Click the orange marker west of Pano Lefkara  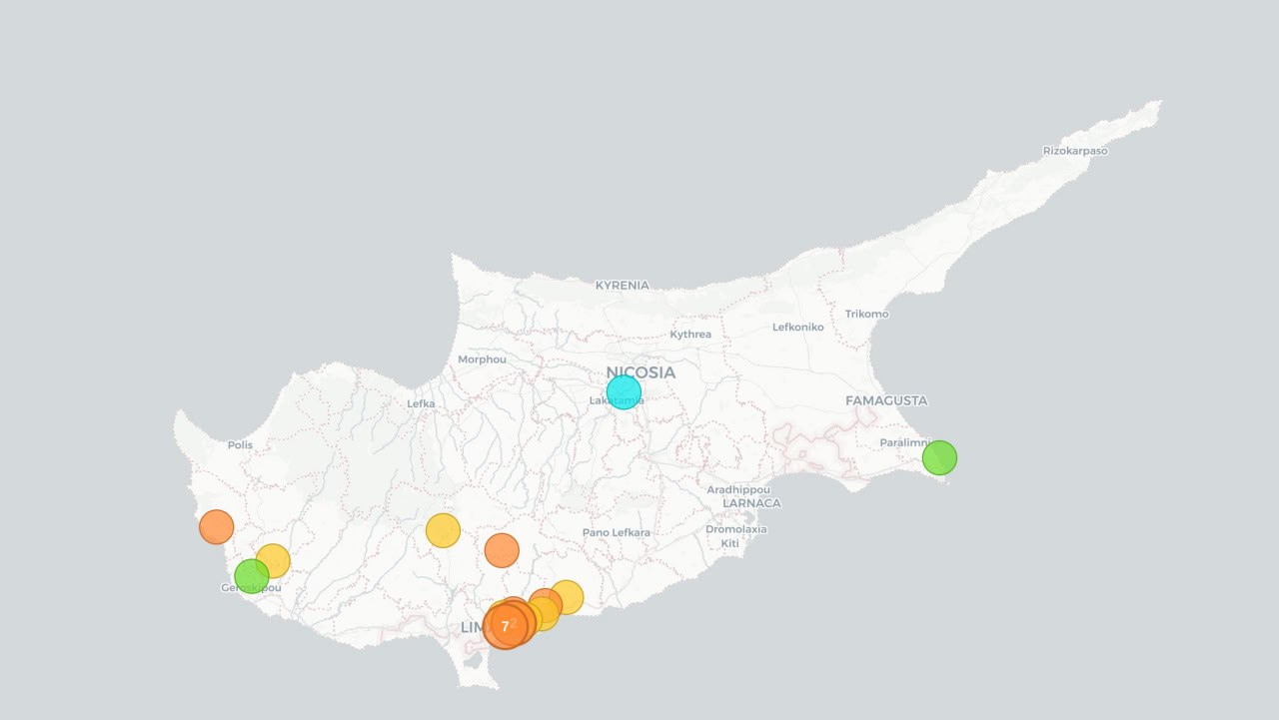pos(502,550)
